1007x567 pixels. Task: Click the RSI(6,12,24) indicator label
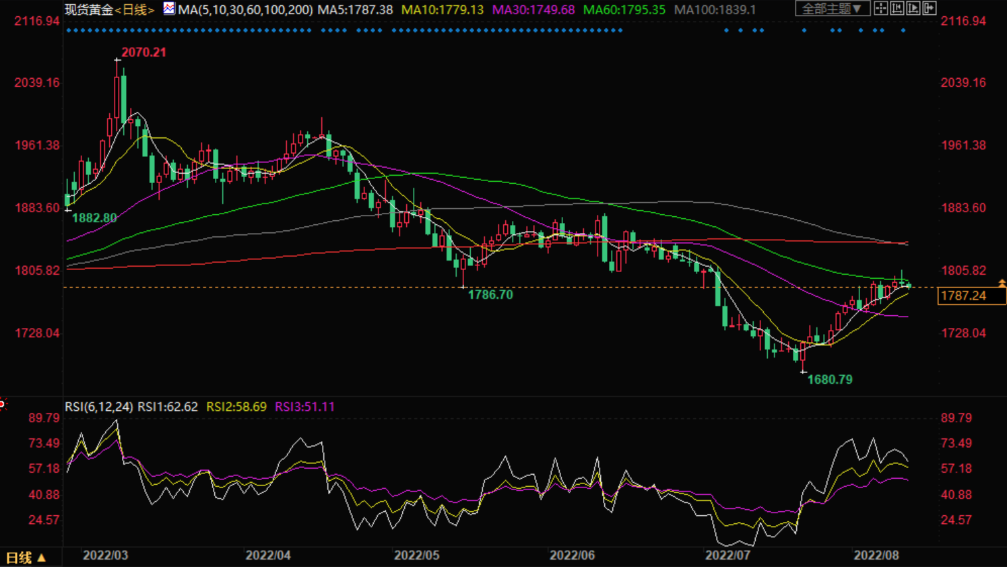click(x=98, y=407)
